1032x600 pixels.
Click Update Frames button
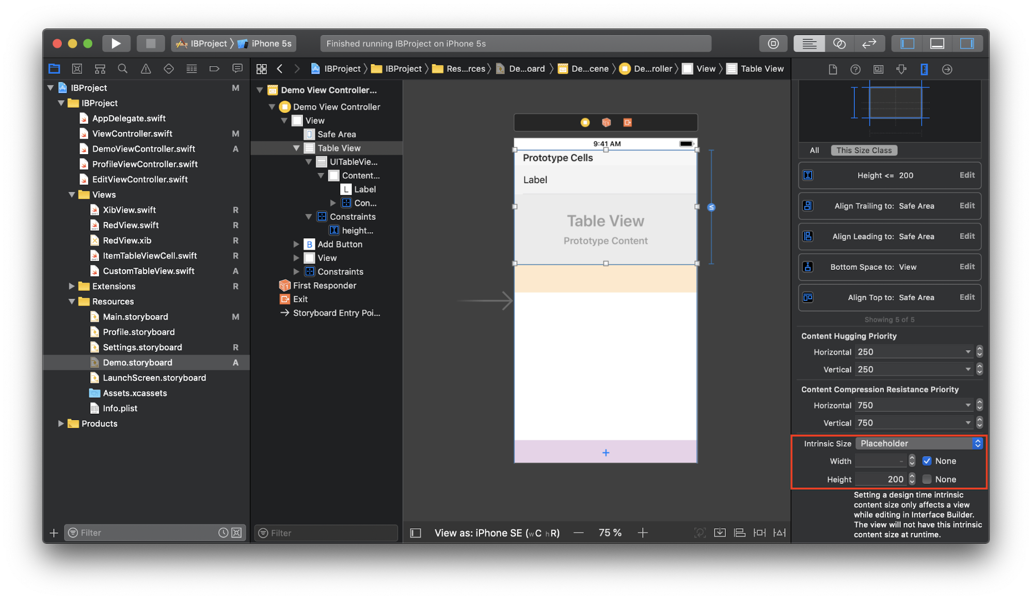tap(700, 532)
